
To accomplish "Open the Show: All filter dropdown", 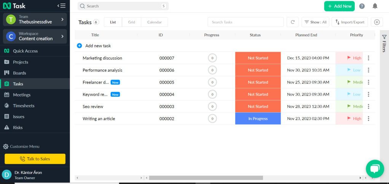I will pos(316,22).
